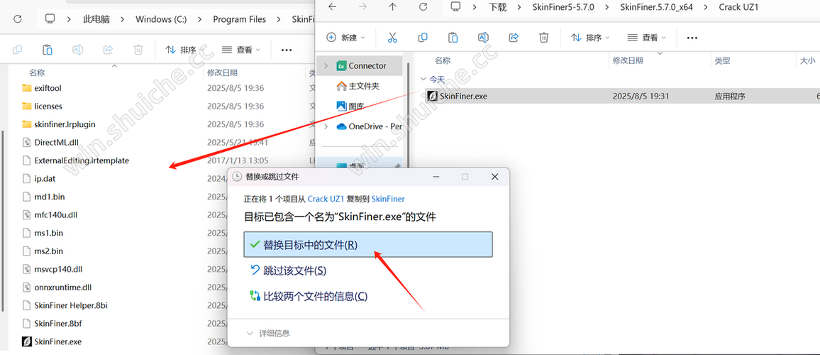820x355 pixels.
Task: Expand the Connector item in navigation pane
Action: coord(326,66)
